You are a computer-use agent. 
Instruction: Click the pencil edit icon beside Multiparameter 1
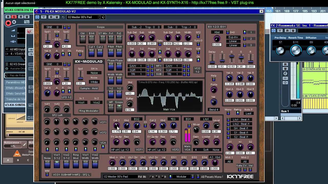(25, 145)
